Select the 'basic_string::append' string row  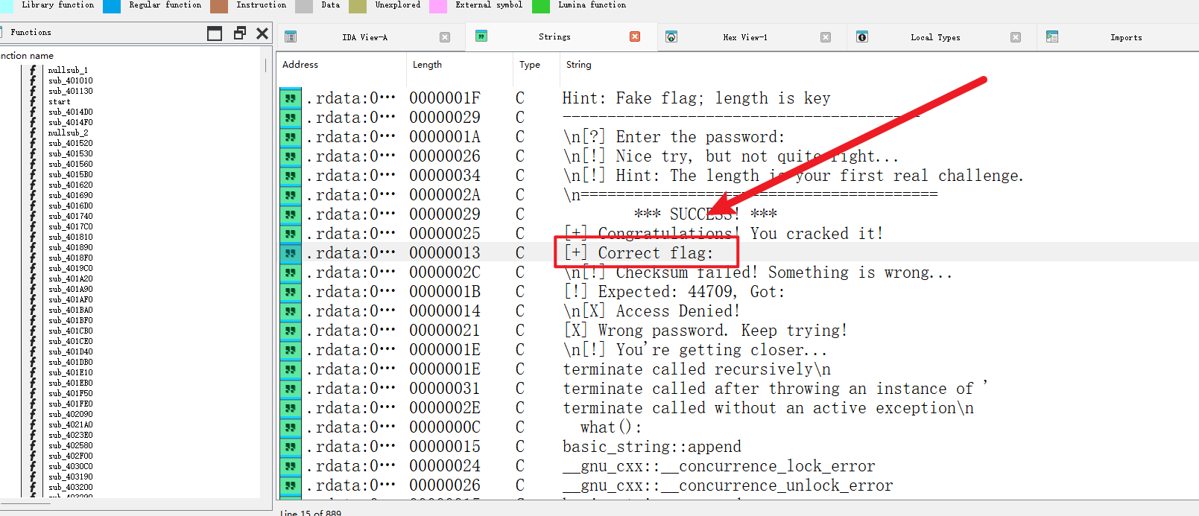pos(651,447)
